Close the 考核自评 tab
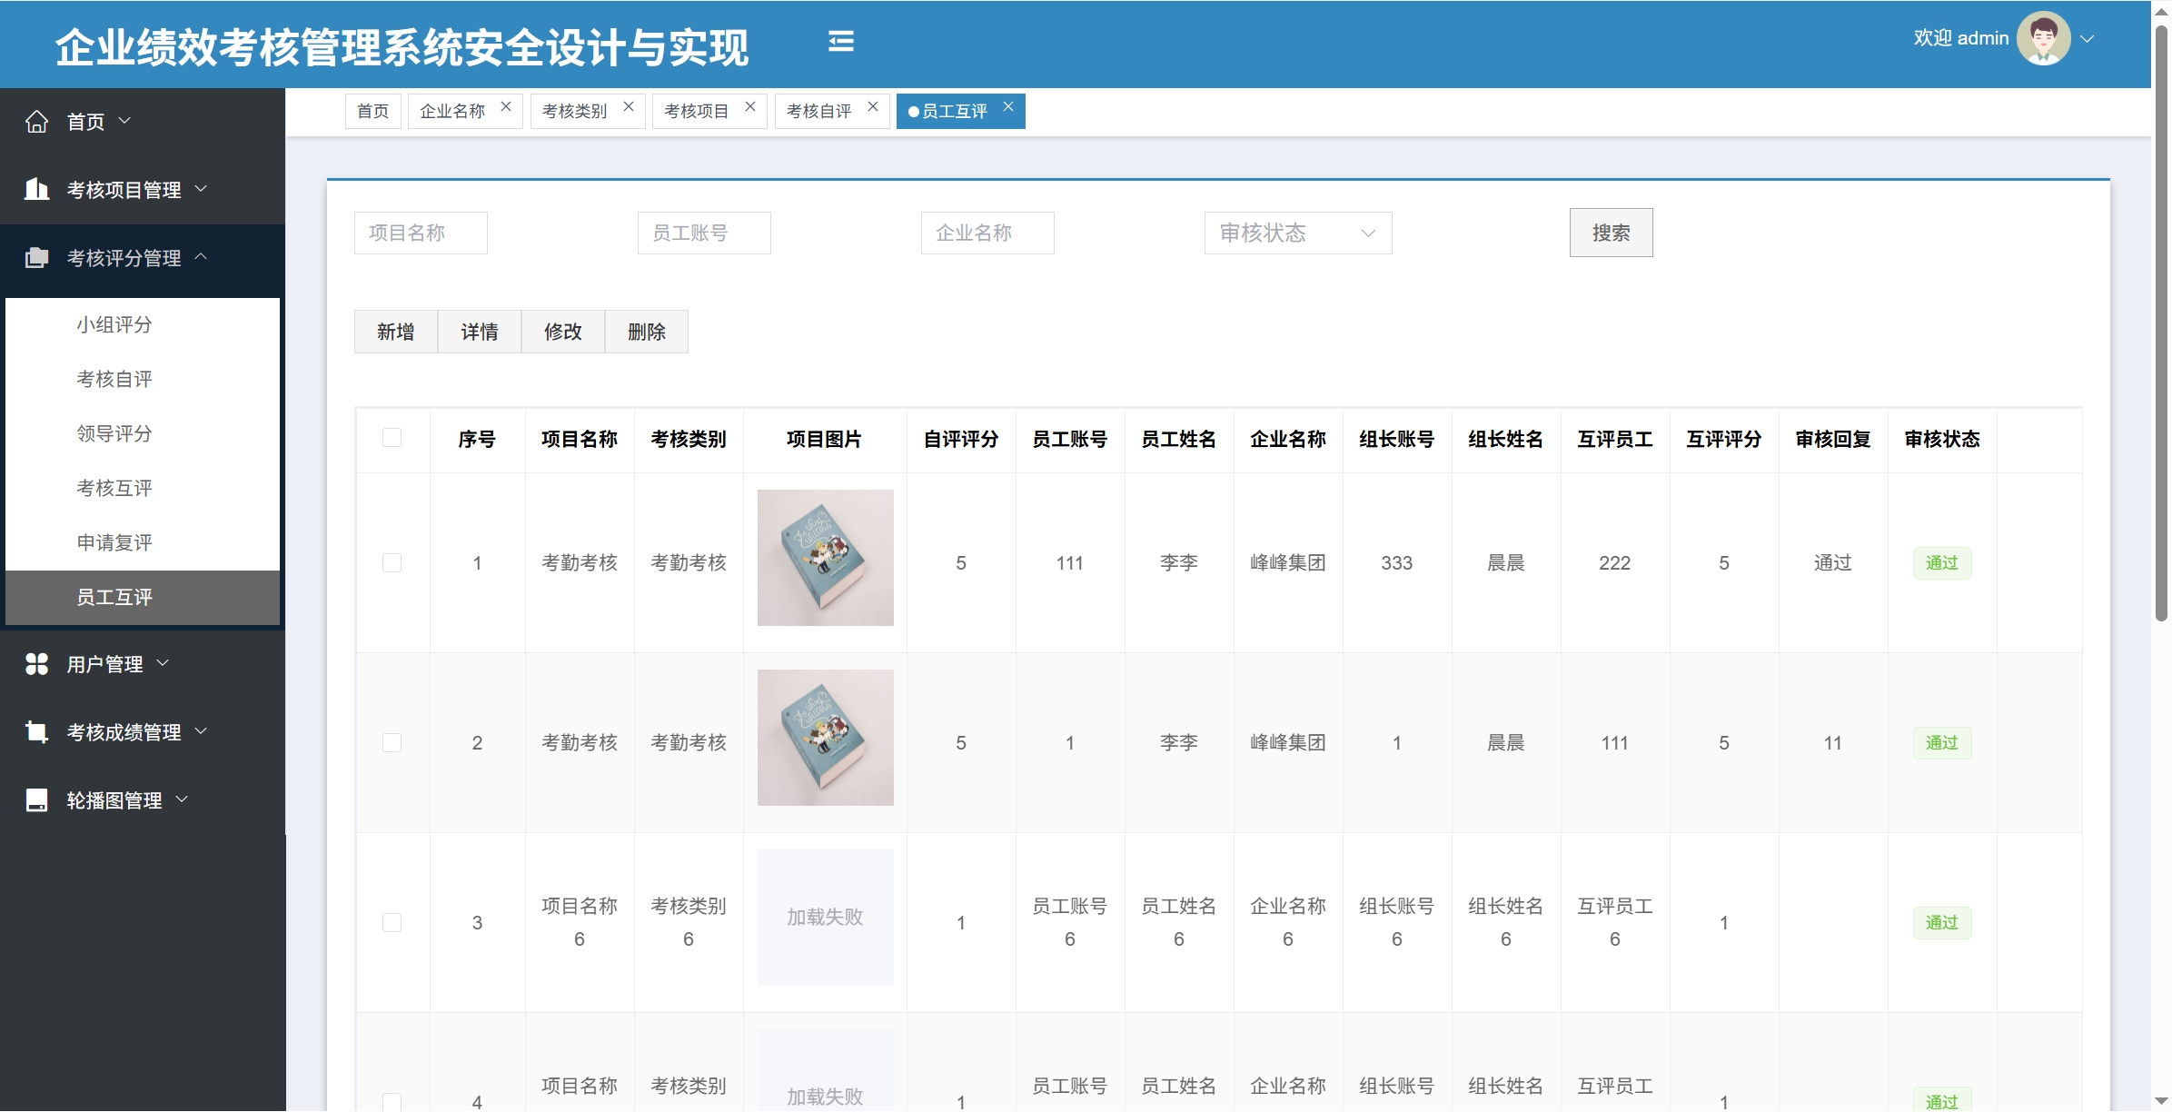Image resolution: width=2172 pixels, height=1112 pixels. (873, 106)
